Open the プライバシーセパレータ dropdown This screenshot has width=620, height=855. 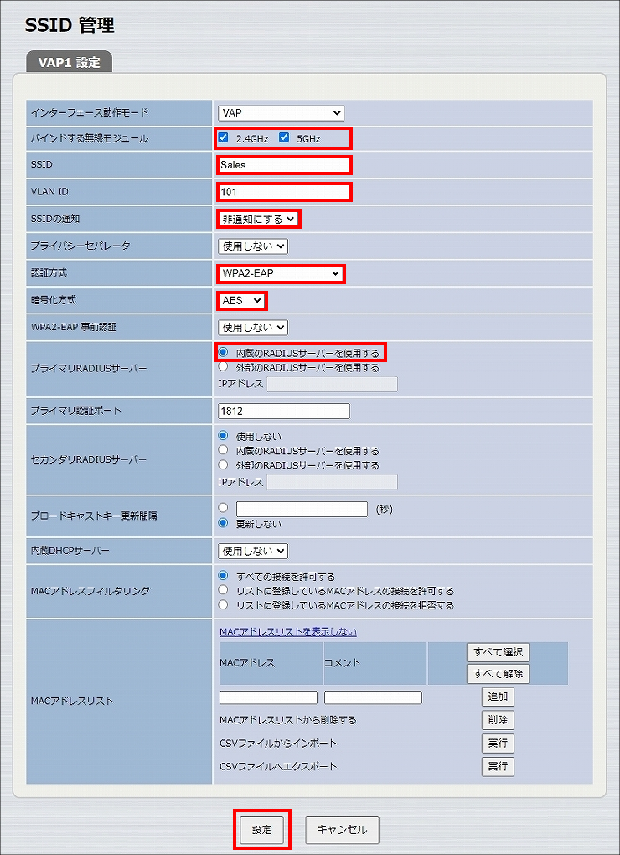pos(253,246)
